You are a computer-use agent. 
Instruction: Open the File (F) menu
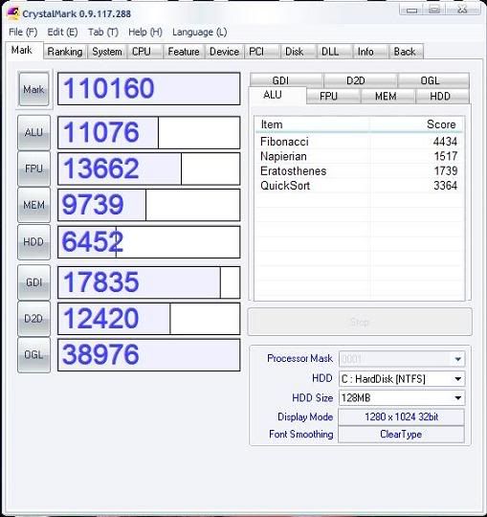click(x=23, y=32)
